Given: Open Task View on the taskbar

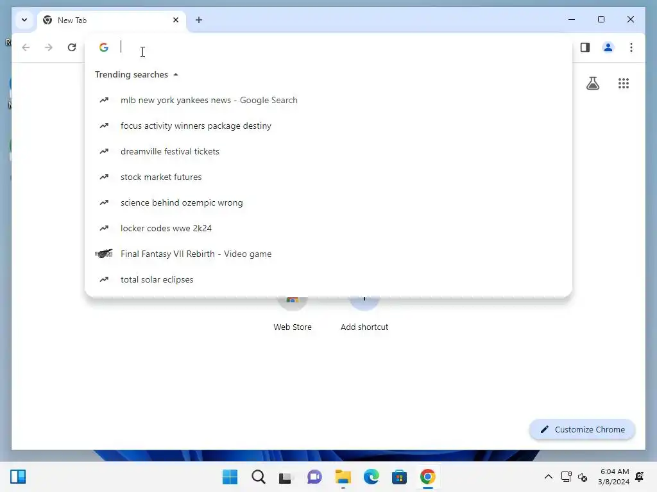Looking at the screenshot, I should pyautogui.click(x=286, y=477).
